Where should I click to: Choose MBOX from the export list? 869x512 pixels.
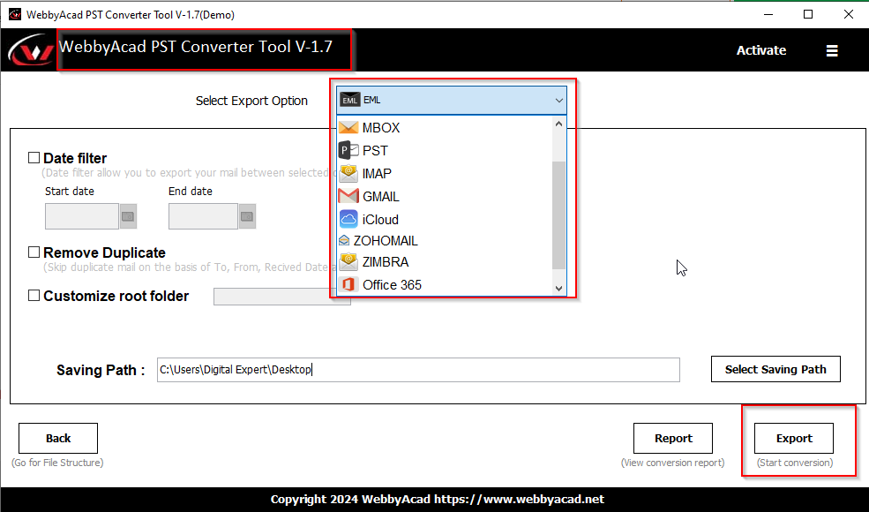tap(445, 128)
